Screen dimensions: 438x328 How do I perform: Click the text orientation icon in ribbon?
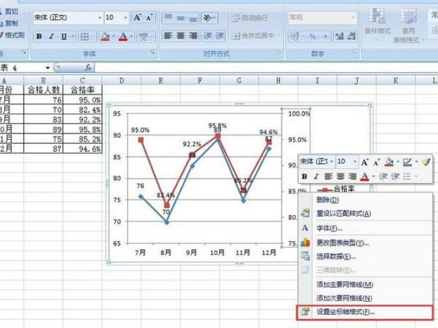coord(207,18)
